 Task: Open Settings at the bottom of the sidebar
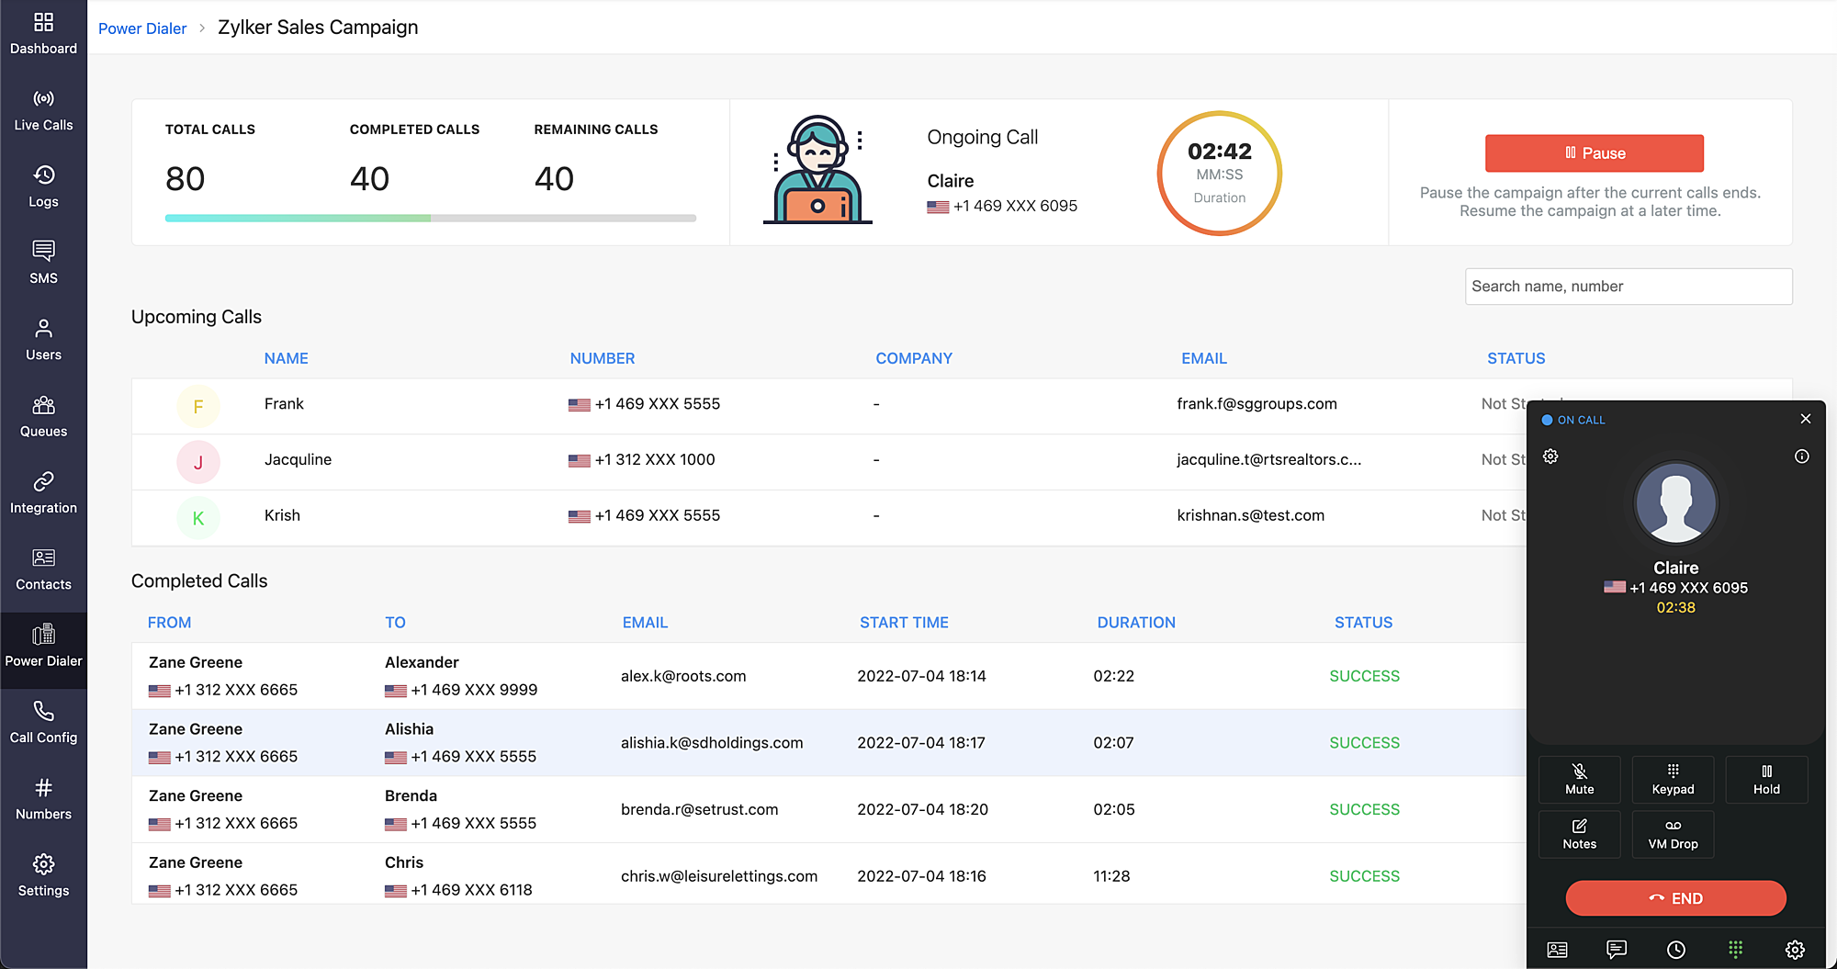(43, 874)
